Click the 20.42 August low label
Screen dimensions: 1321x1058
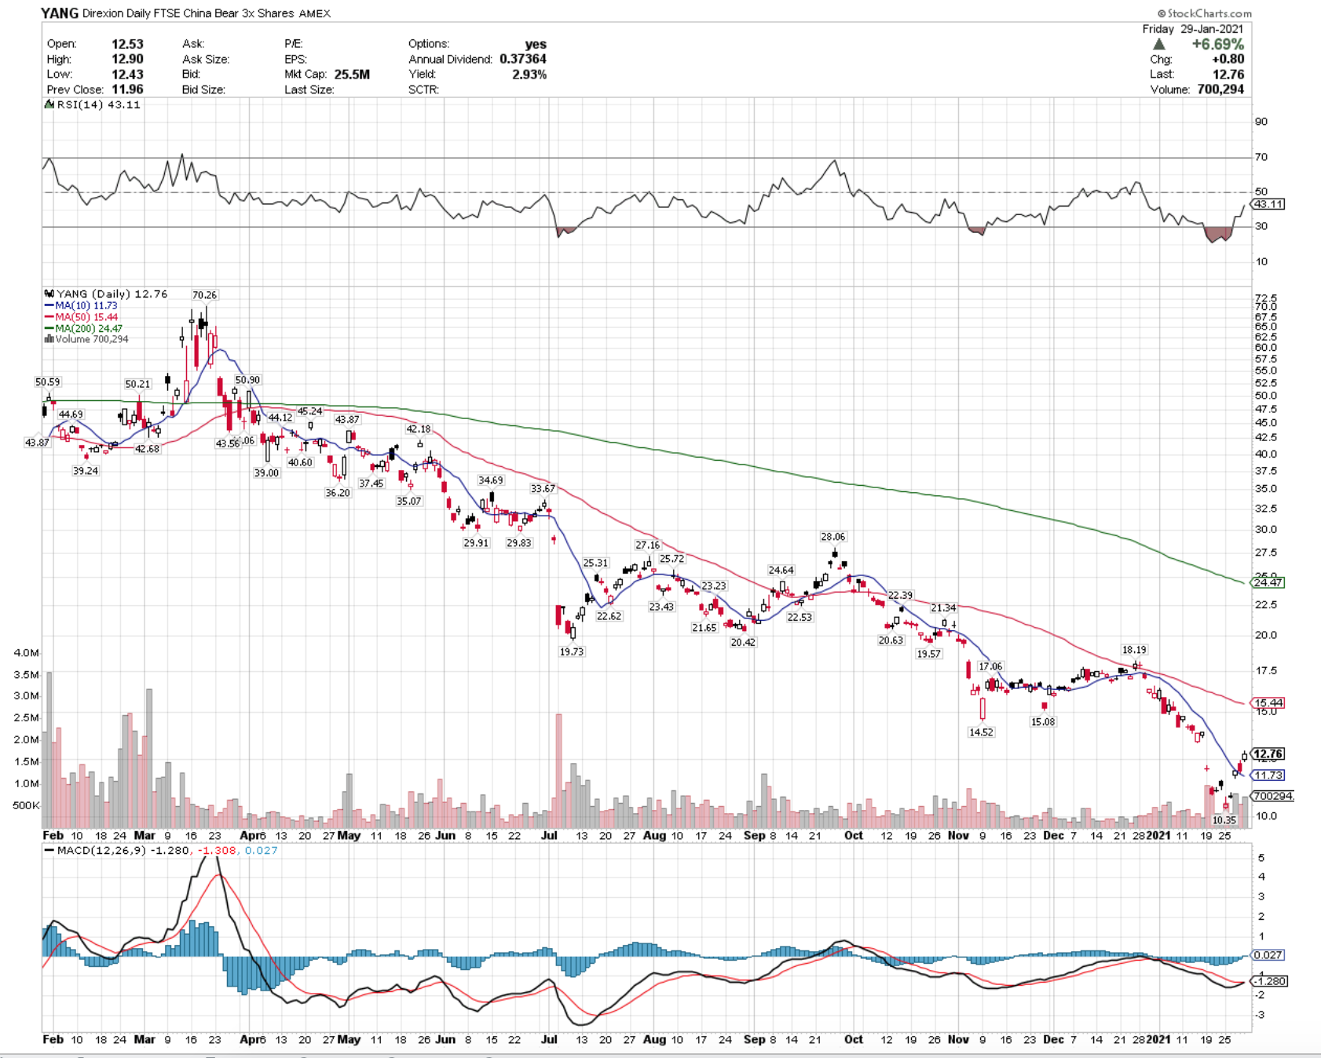743,642
